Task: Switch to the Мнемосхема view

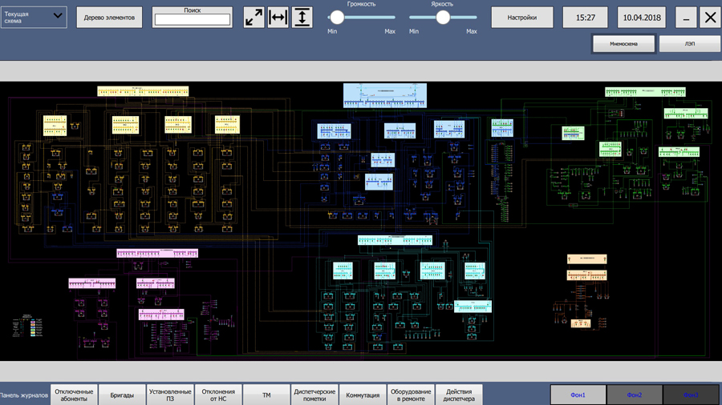Action: coord(623,44)
